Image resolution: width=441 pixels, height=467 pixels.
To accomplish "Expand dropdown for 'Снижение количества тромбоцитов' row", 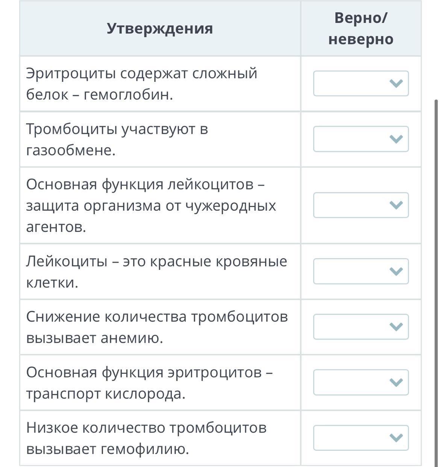I will pos(361,327).
